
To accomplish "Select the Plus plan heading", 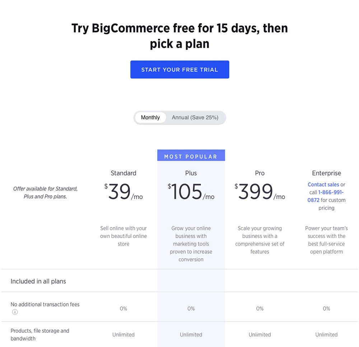I will [x=191, y=173].
